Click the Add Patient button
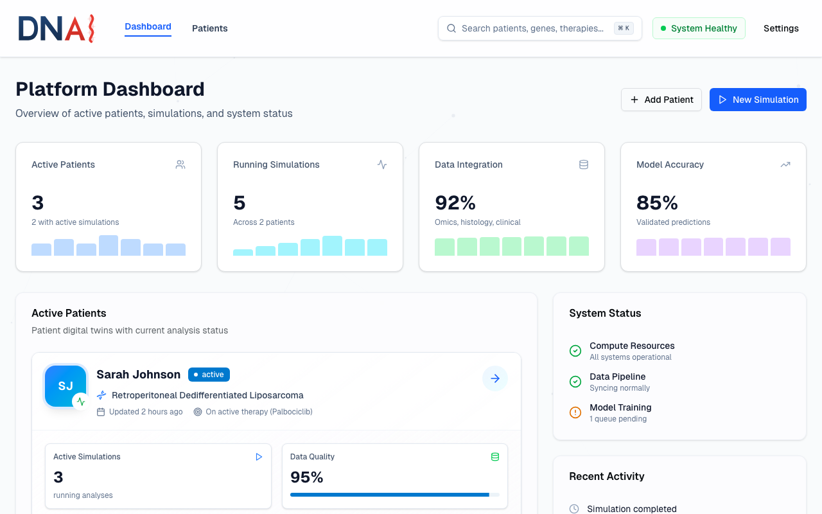 point(661,100)
